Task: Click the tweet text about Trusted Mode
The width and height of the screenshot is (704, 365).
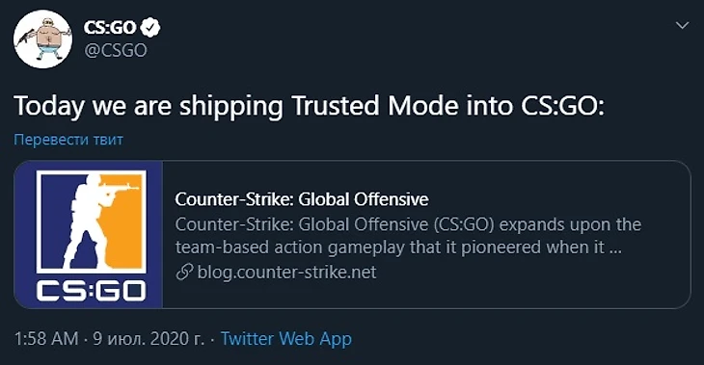Action: coord(310,107)
